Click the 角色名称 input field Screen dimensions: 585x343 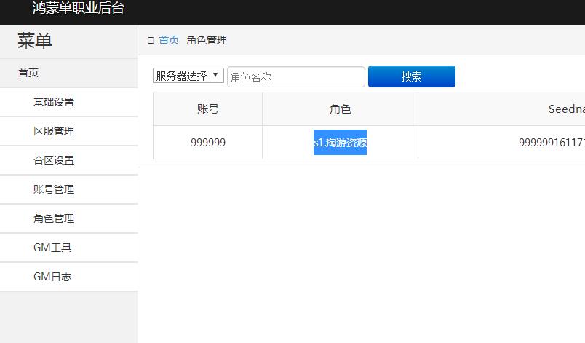(x=295, y=77)
